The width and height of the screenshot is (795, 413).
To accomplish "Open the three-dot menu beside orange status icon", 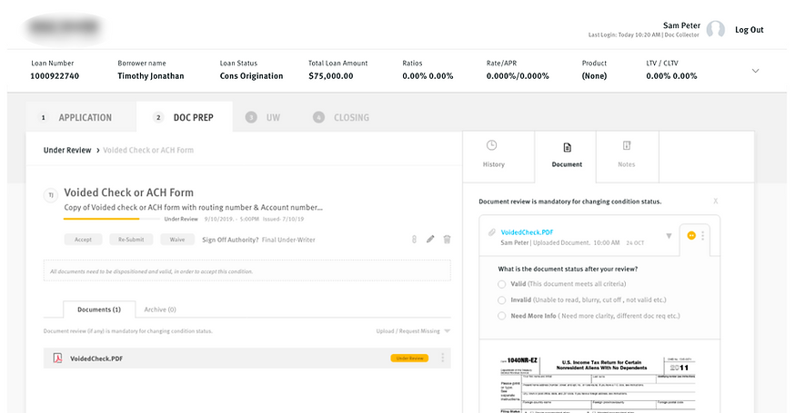I will pyautogui.click(x=703, y=235).
